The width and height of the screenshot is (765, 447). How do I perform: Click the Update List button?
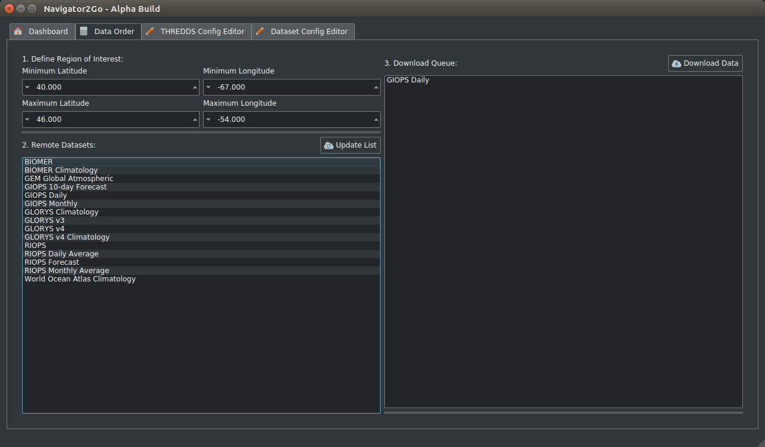350,145
